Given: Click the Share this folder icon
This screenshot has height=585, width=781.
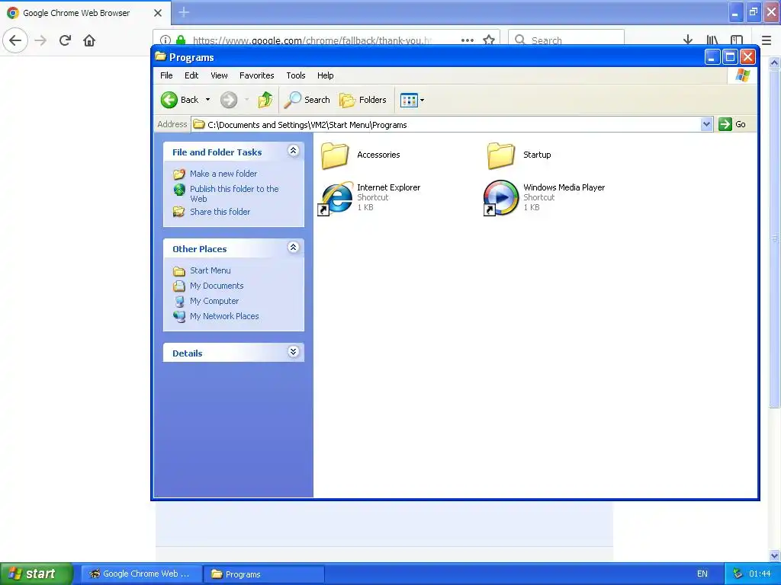Looking at the screenshot, I should tap(178, 212).
